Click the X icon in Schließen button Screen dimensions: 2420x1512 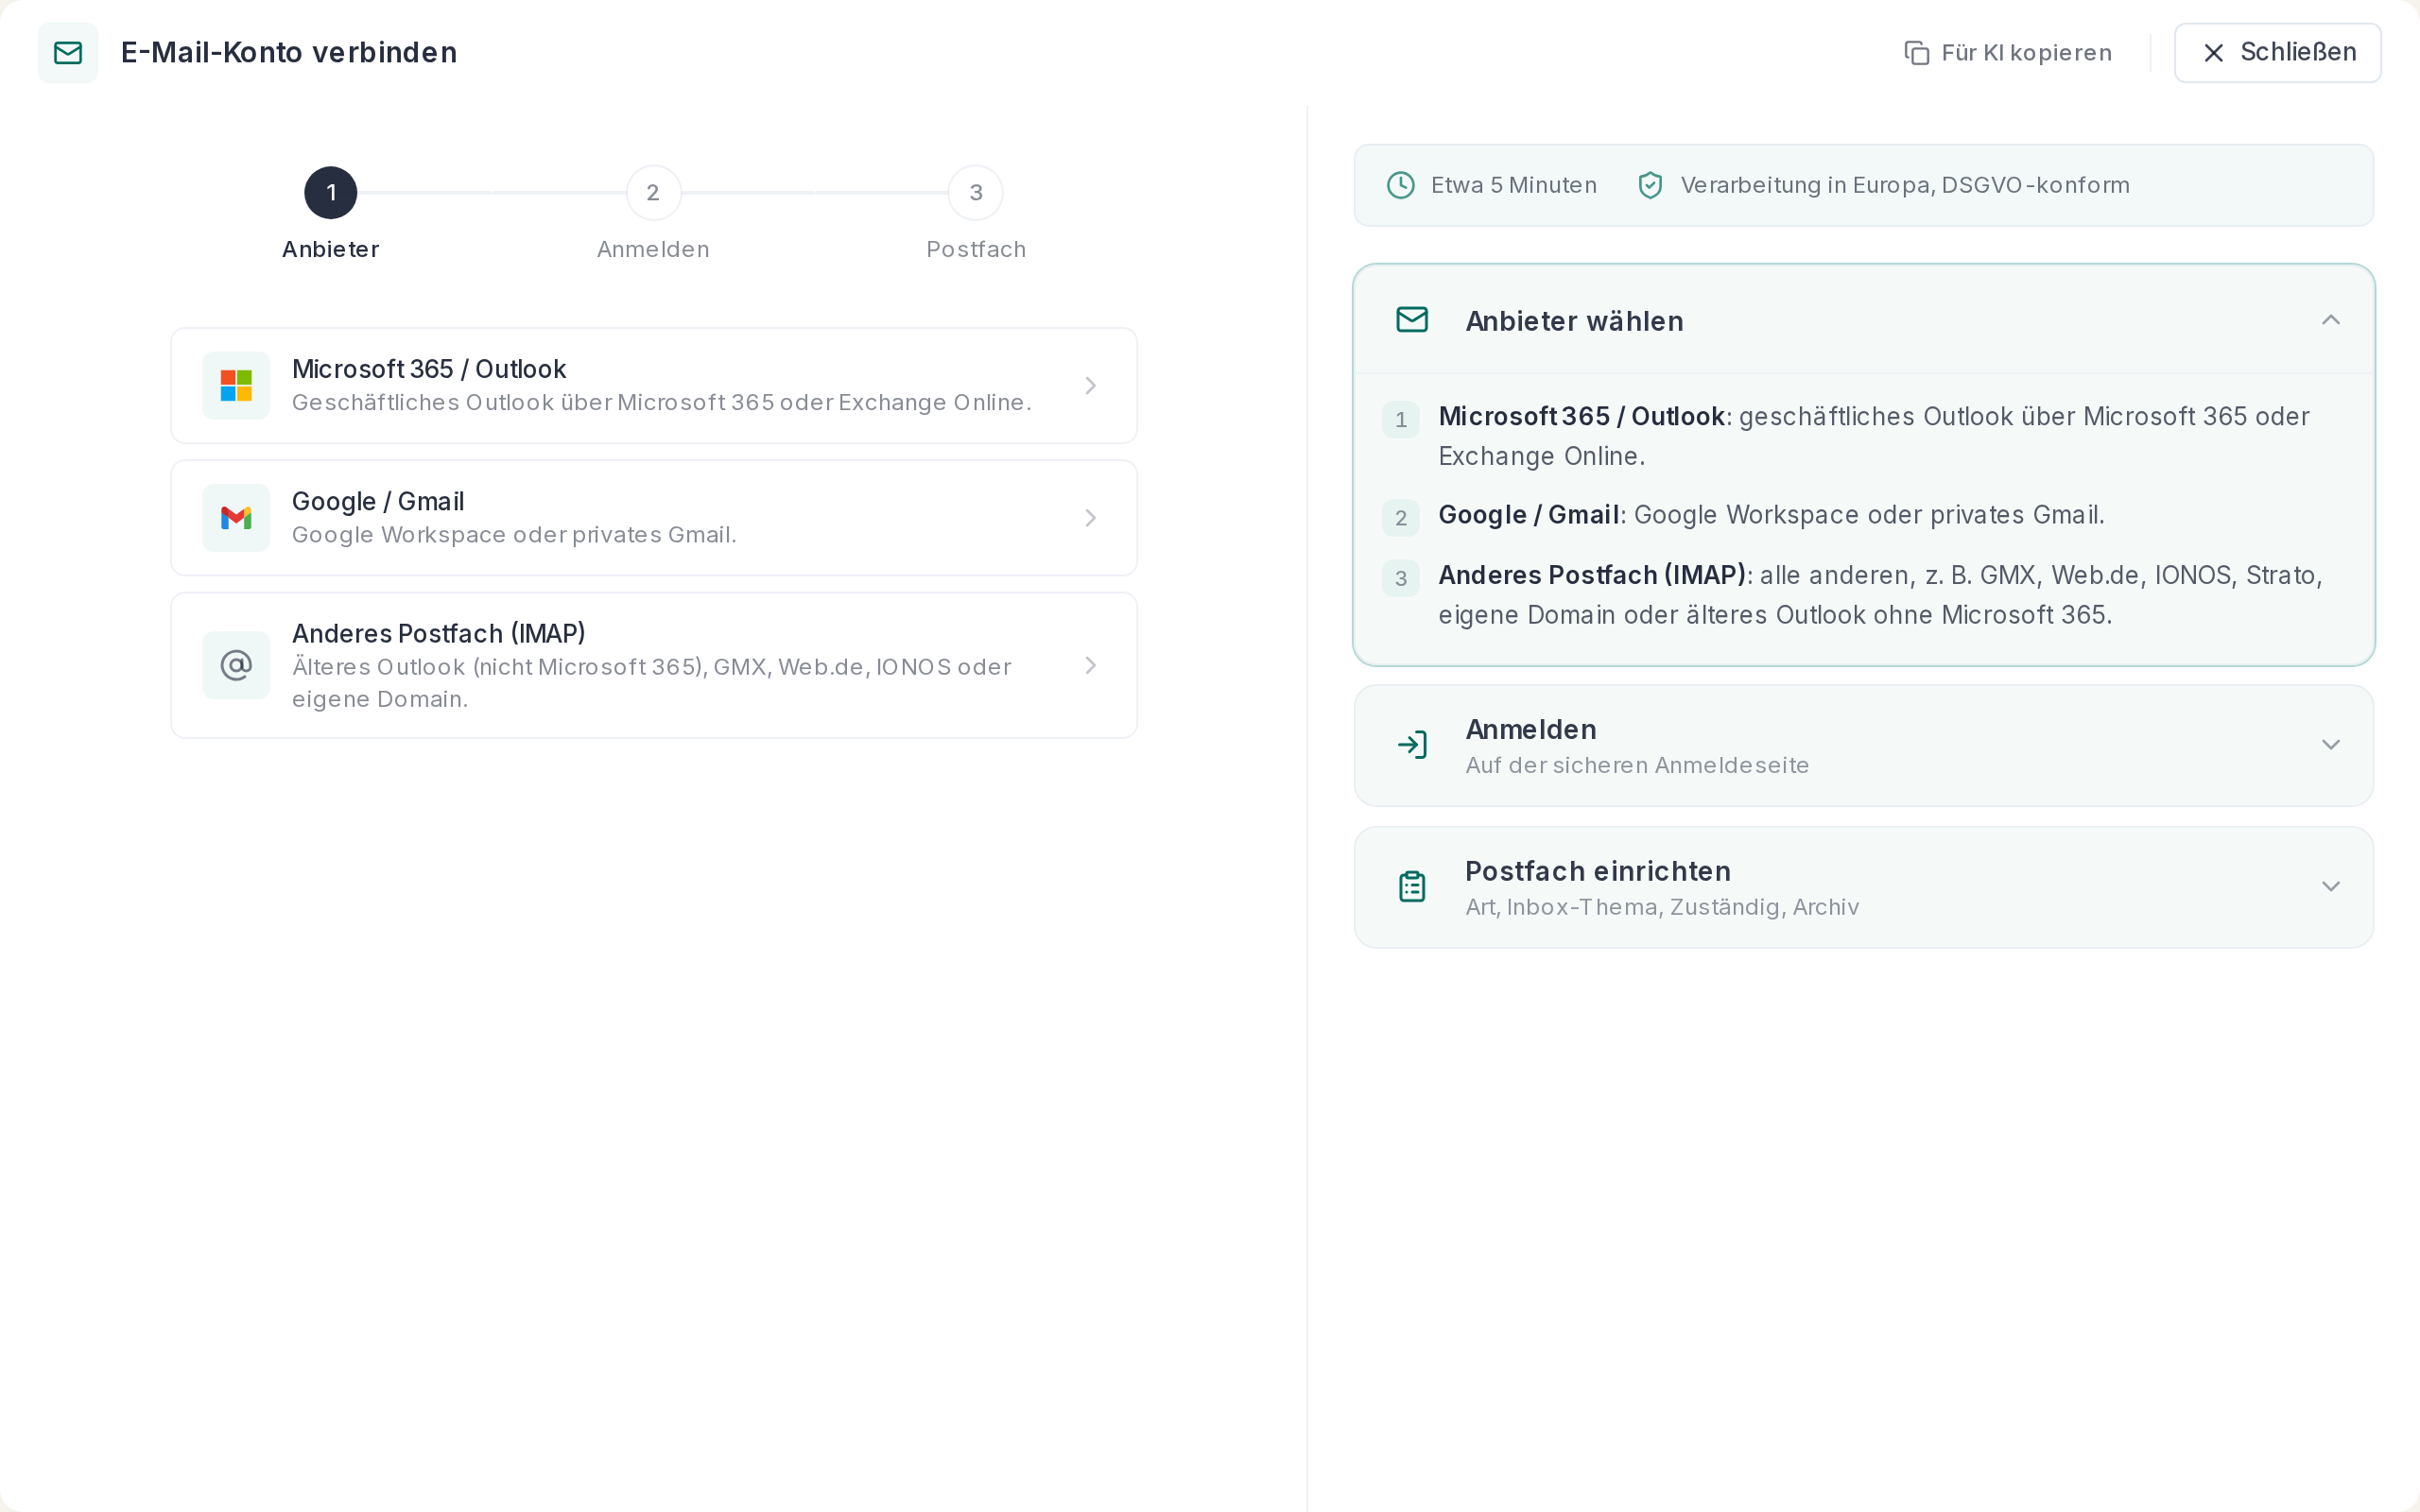tap(2214, 53)
